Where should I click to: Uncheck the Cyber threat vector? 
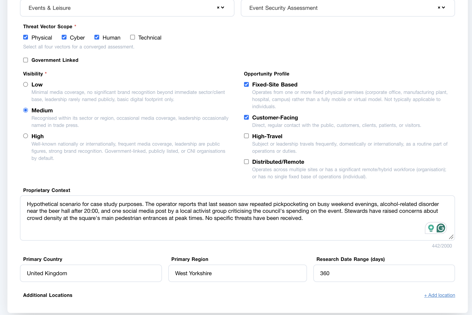click(x=64, y=37)
